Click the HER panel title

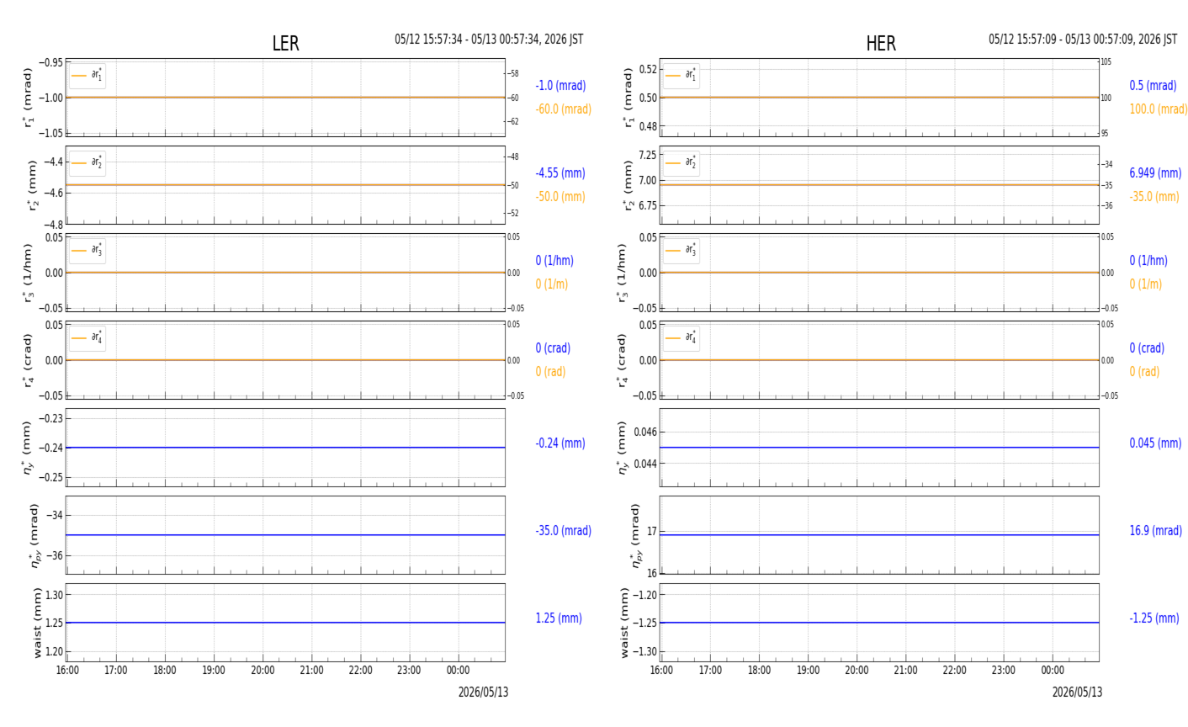[881, 44]
